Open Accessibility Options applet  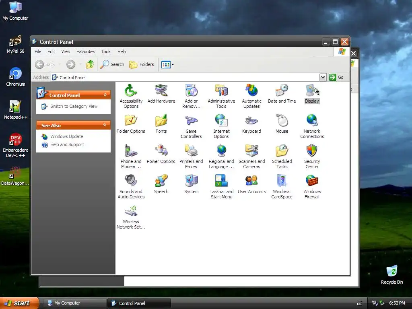[131, 91]
